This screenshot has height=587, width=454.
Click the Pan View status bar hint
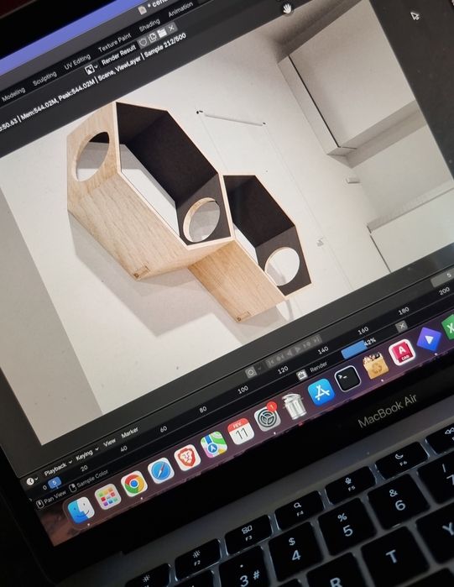[51, 500]
